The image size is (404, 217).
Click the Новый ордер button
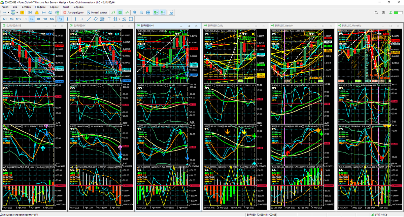(x=97, y=12)
